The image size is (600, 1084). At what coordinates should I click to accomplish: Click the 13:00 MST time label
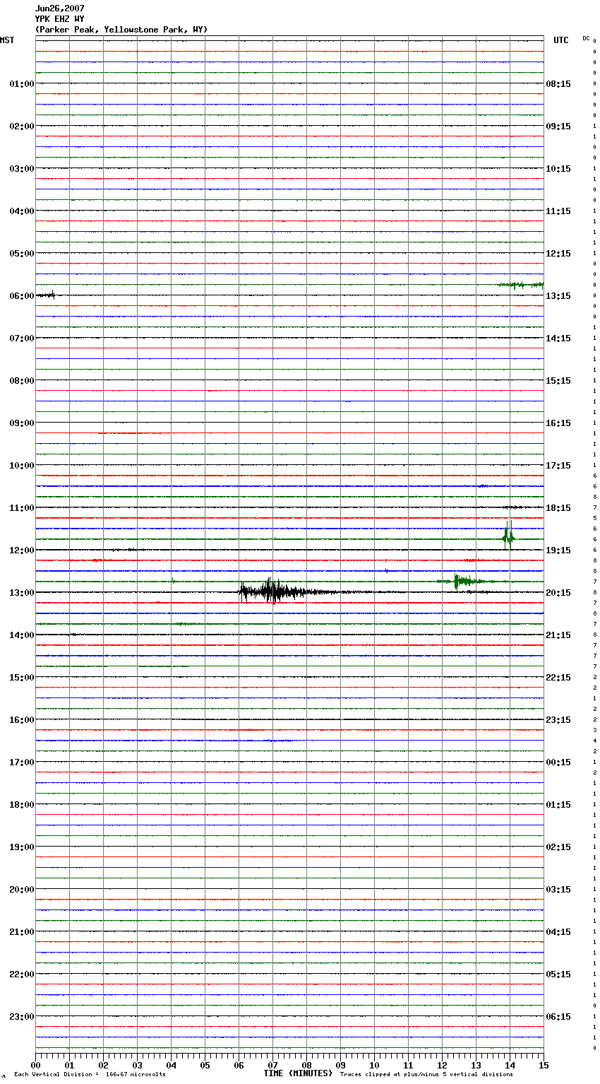[x=21, y=593]
